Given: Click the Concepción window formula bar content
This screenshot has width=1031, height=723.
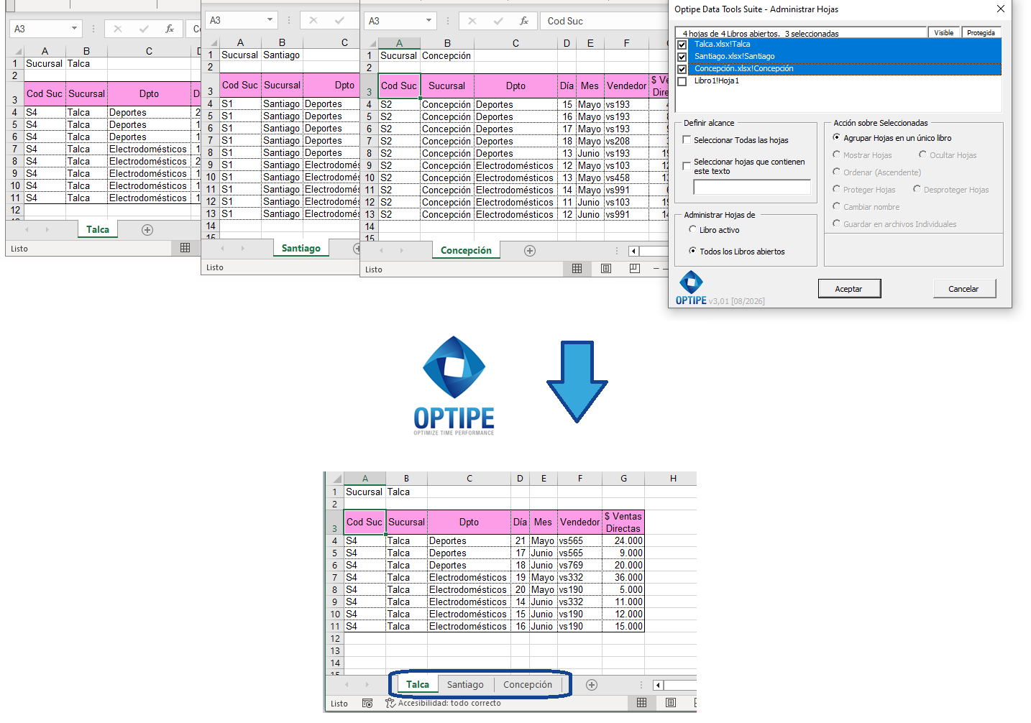Looking at the screenshot, I should pos(604,21).
